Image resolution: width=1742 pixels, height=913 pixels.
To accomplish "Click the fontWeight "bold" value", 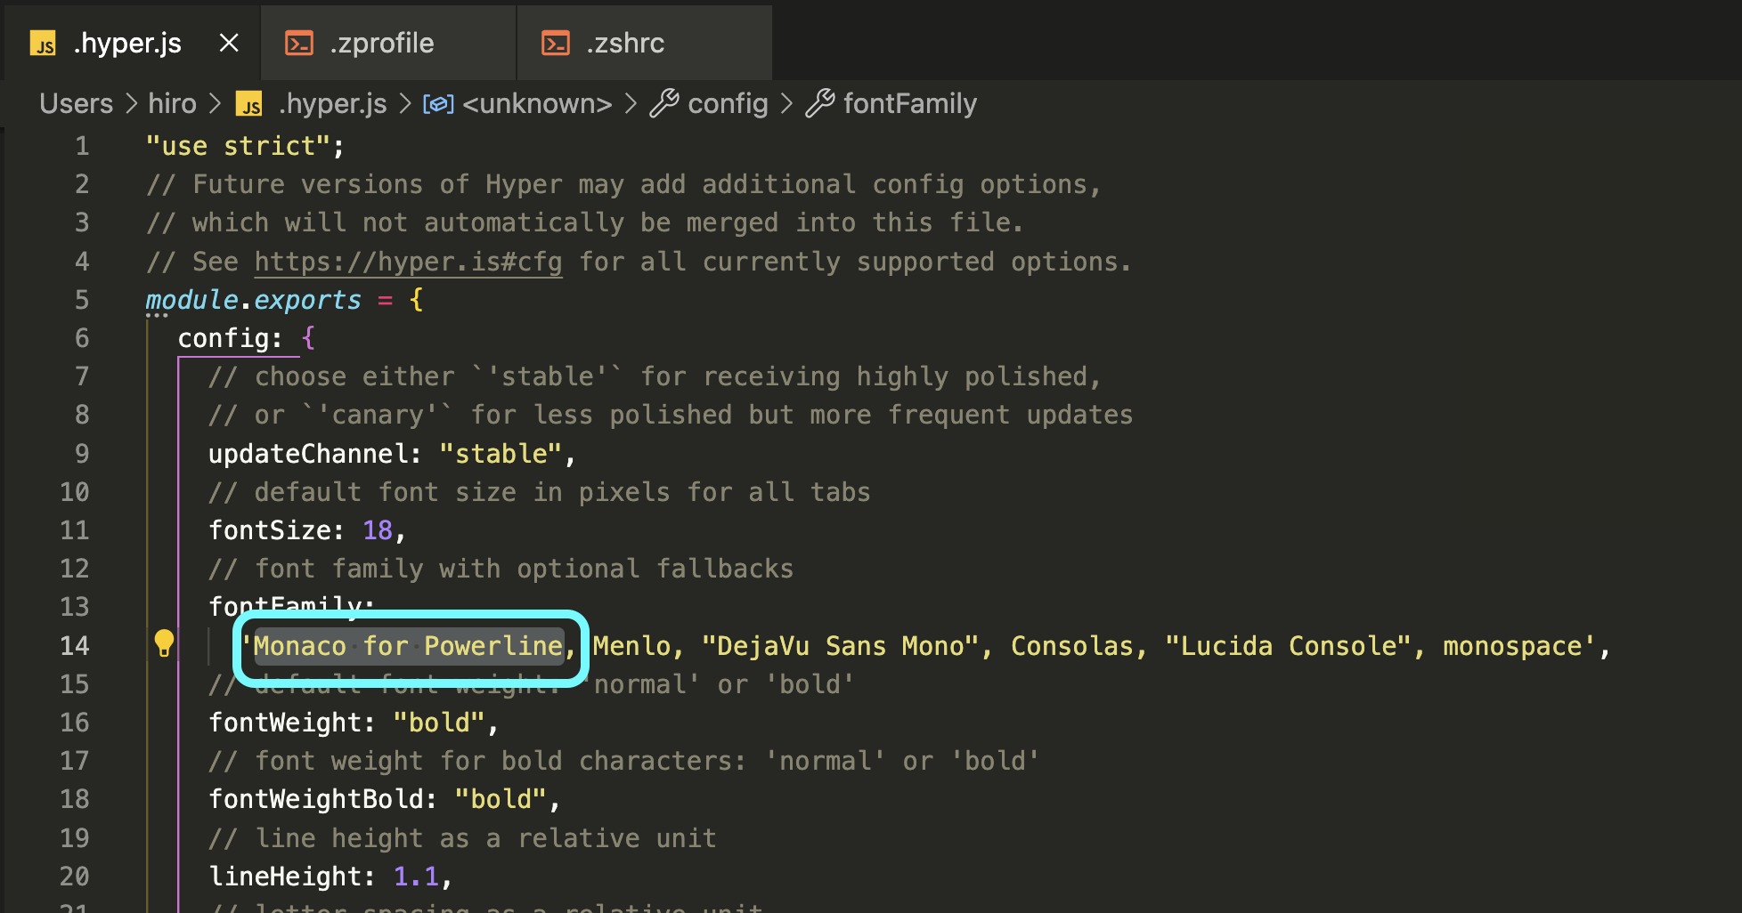I will [439, 723].
